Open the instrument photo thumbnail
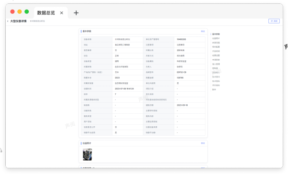Screen dimensions: 288x175 pos(87,155)
